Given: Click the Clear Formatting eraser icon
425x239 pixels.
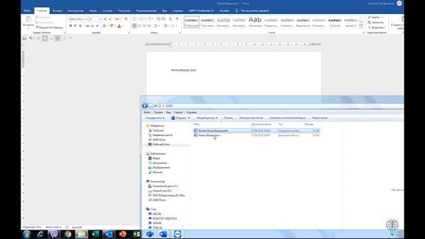Looking at the screenshot, I should coord(126,19).
